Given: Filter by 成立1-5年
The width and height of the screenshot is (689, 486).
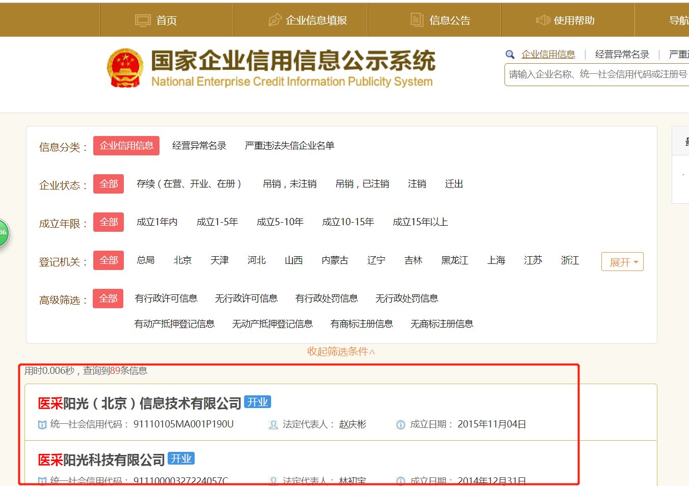Looking at the screenshot, I should (217, 222).
